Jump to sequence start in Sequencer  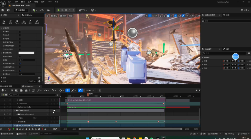17,129
